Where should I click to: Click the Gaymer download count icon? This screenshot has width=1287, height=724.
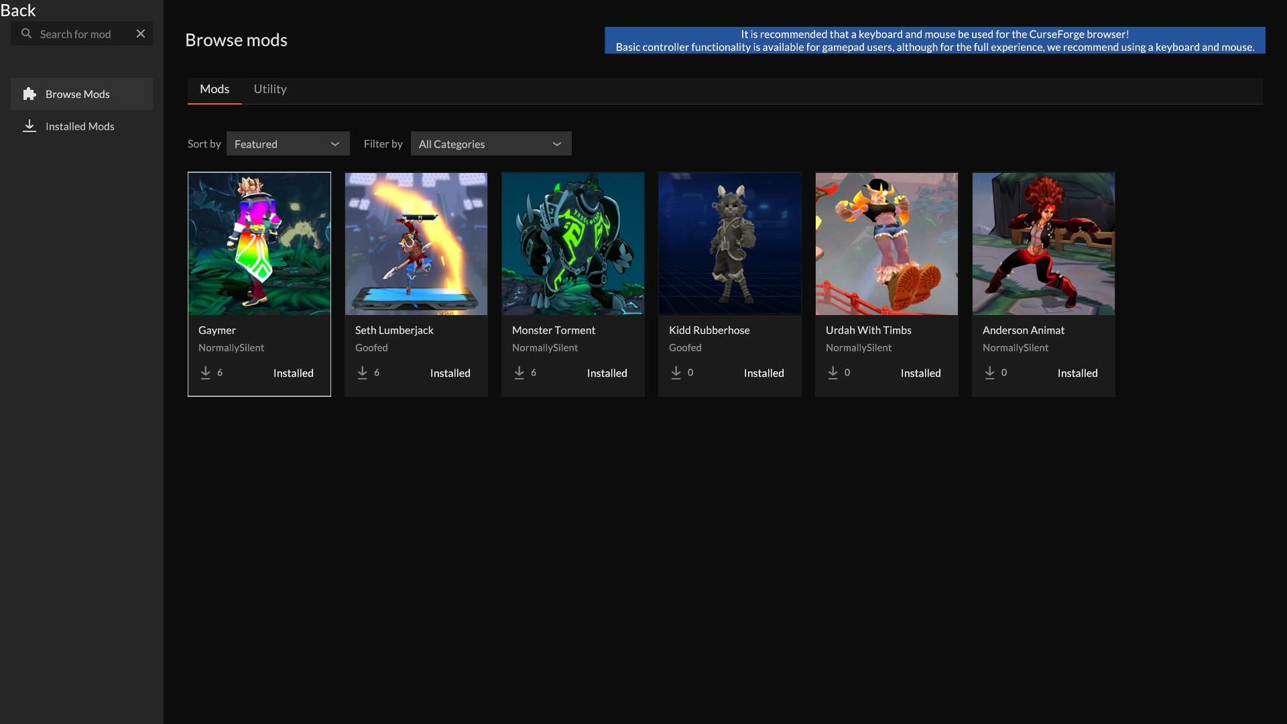tap(206, 373)
